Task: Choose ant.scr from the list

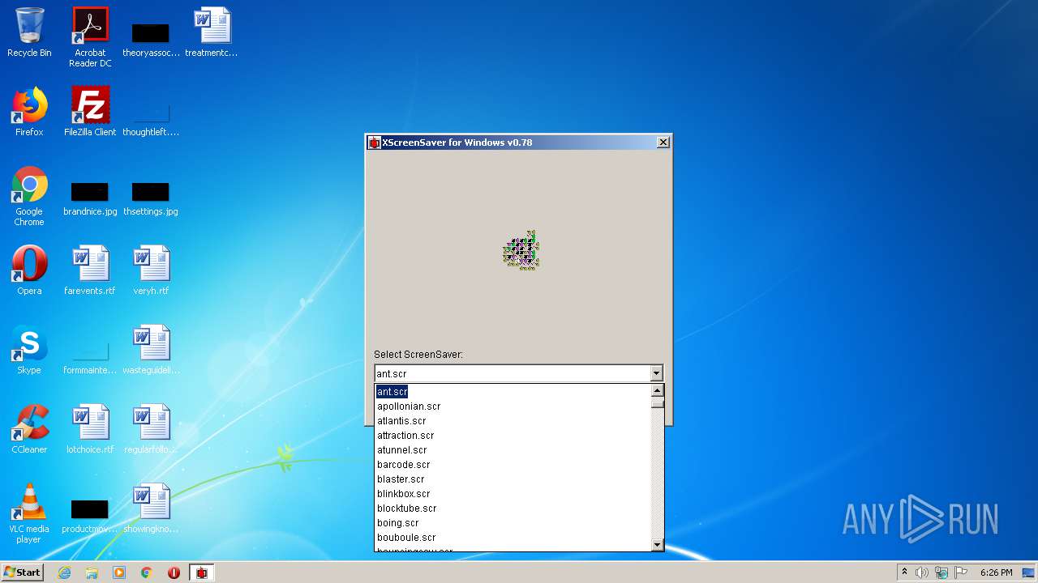Action: pyautogui.click(x=513, y=392)
